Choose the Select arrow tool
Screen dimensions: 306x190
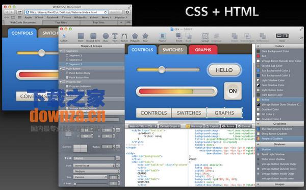coord(64,38)
